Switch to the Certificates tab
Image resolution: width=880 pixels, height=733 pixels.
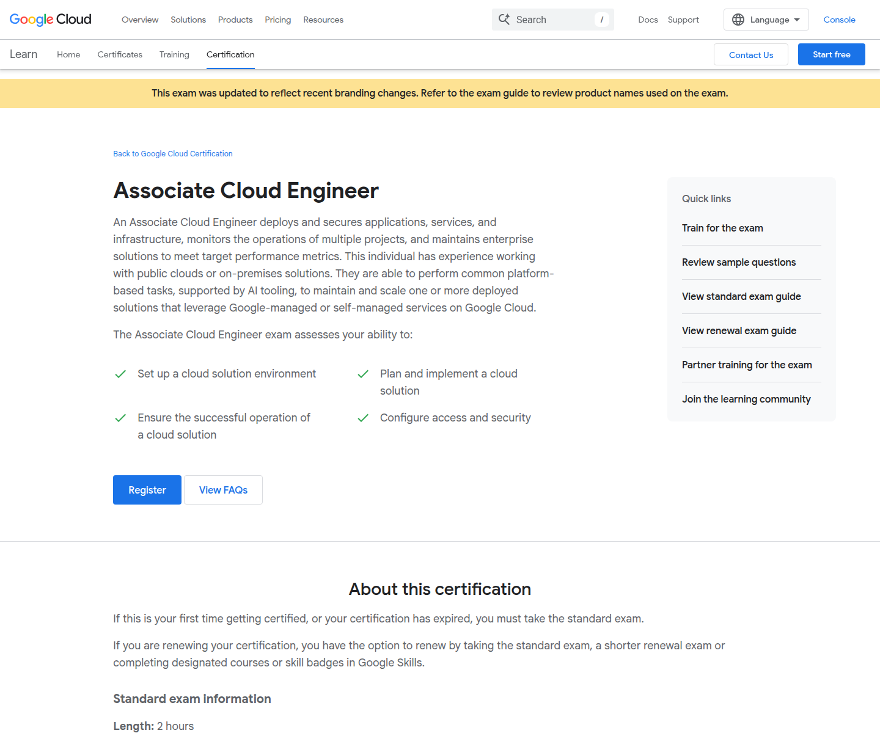[x=120, y=54]
